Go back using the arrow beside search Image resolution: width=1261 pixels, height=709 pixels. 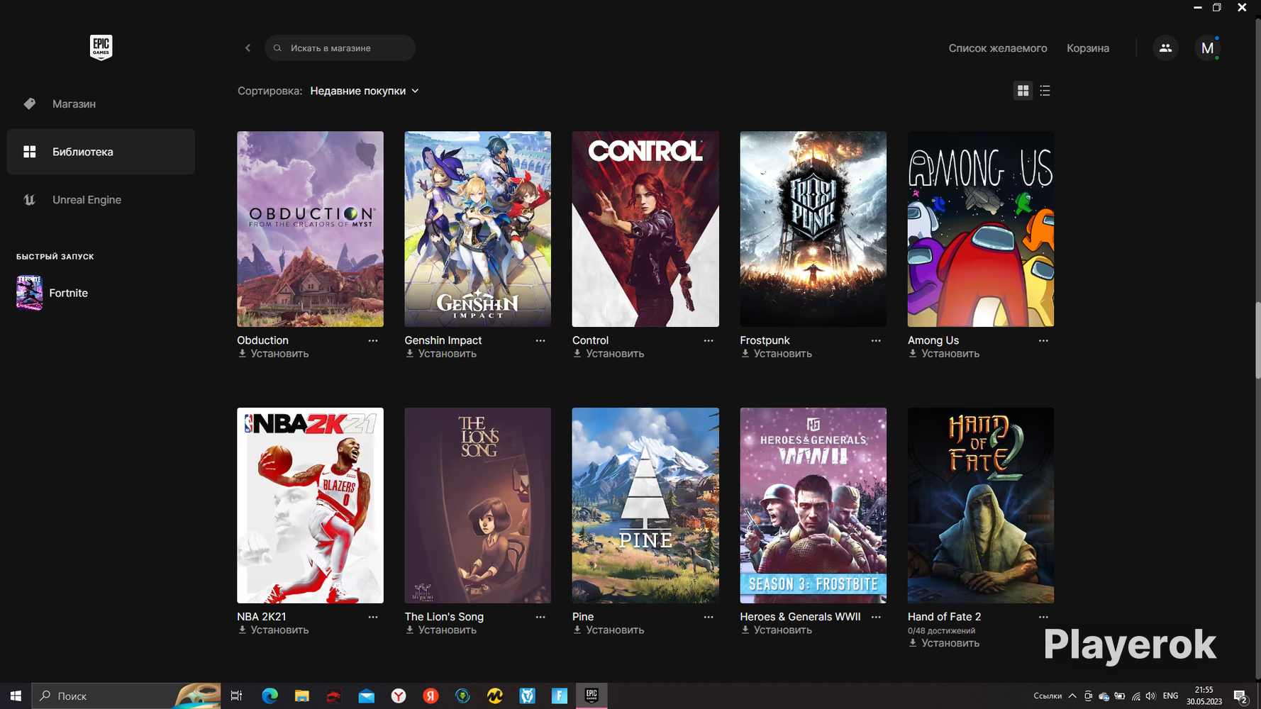pos(248,48)
